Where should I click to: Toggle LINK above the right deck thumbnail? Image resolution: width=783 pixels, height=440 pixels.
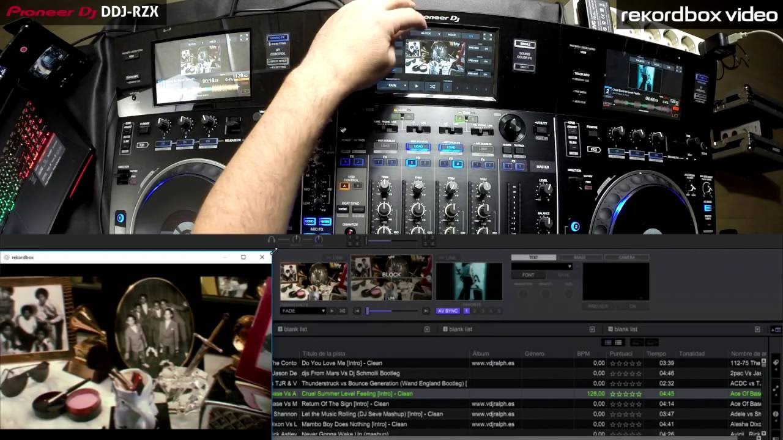click(x=448, y=258)
